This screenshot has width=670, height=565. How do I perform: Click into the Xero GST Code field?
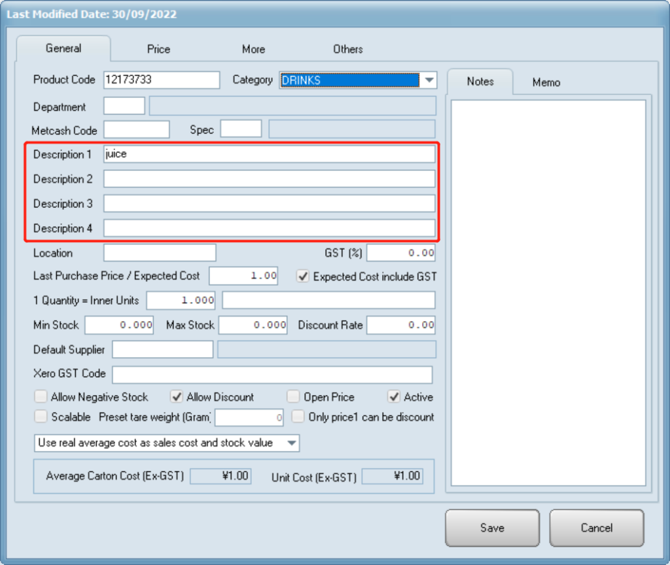coord(272,375)
